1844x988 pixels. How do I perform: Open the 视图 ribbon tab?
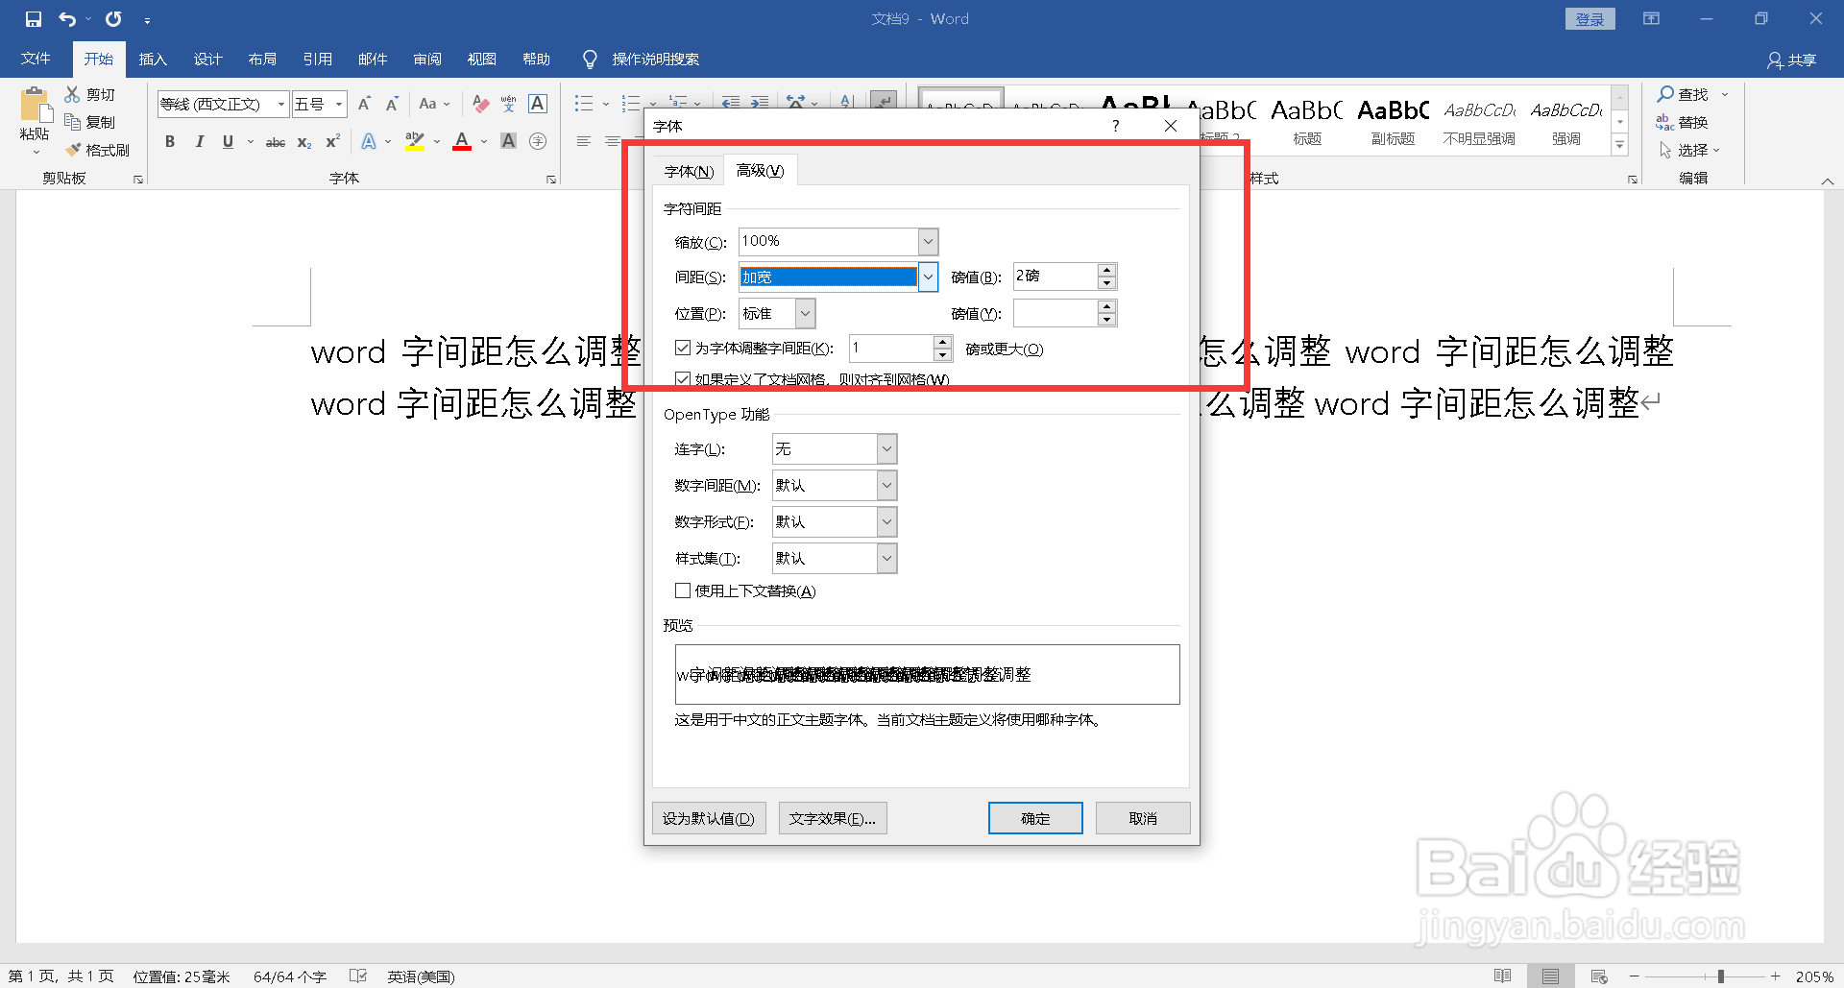click(482, 60)
